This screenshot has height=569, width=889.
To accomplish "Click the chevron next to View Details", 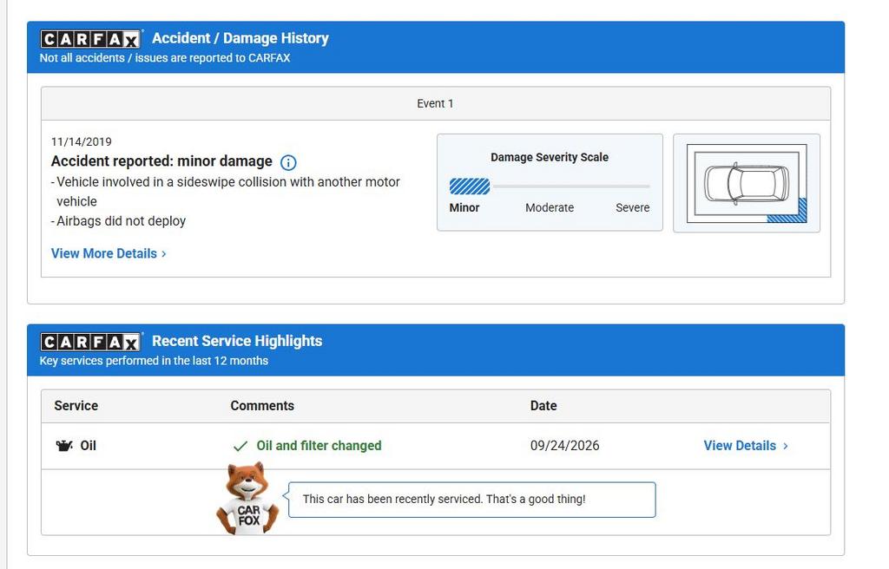I will (785, 446).
